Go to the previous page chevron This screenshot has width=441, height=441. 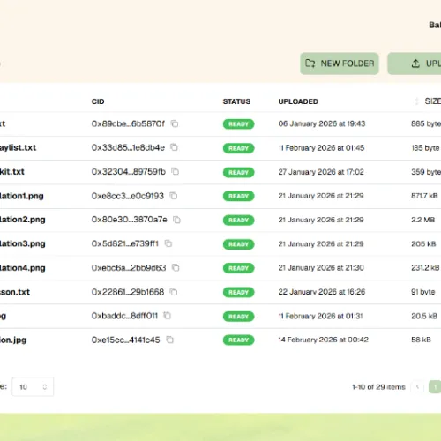[x=417, y=386]
